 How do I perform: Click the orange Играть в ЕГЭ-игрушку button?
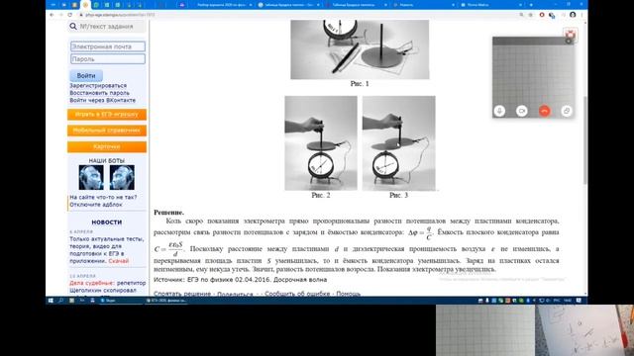pyautogui.click(x=107, y=115)
